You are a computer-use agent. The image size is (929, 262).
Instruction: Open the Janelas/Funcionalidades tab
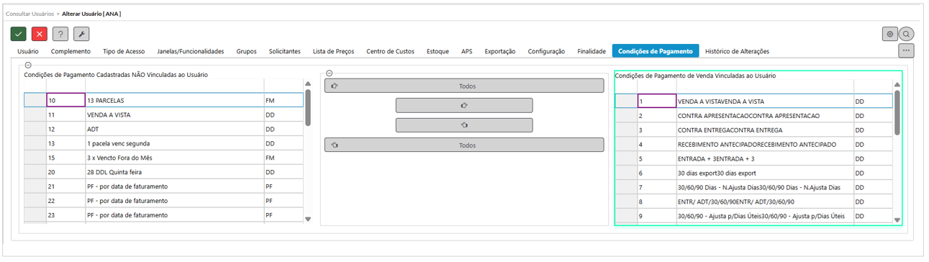point(191,51)
